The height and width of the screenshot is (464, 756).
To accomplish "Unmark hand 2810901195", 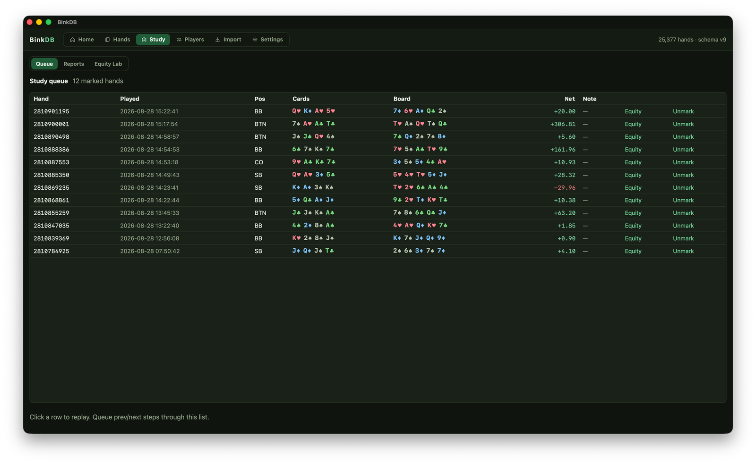I will click(683, 111).
